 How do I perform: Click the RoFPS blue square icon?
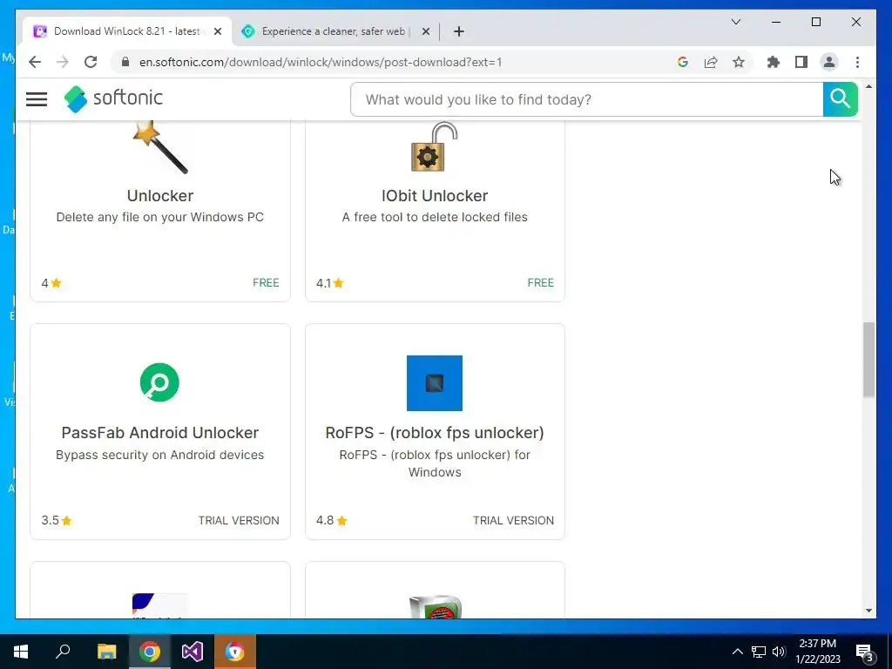tap(435, 383)
